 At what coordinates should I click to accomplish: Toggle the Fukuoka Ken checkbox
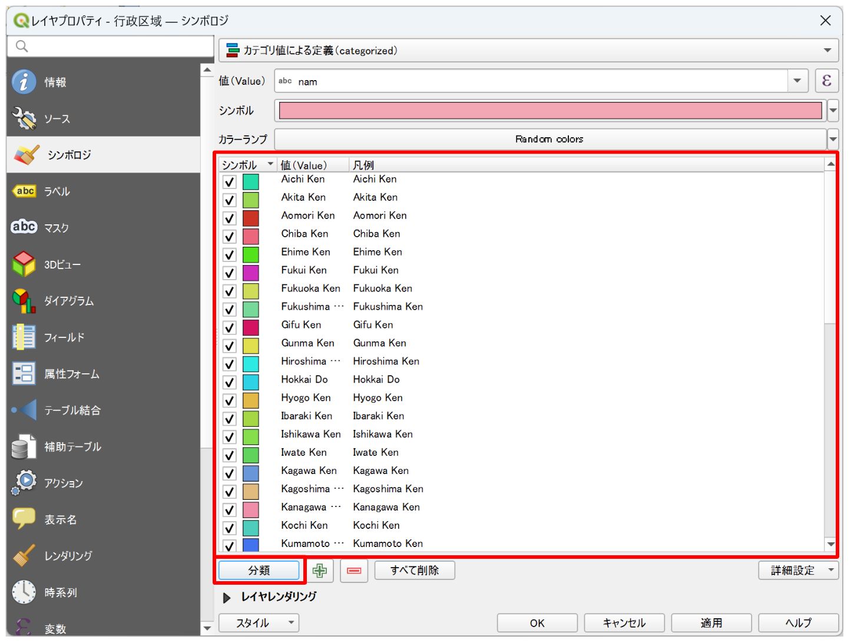tap(230, 291)
